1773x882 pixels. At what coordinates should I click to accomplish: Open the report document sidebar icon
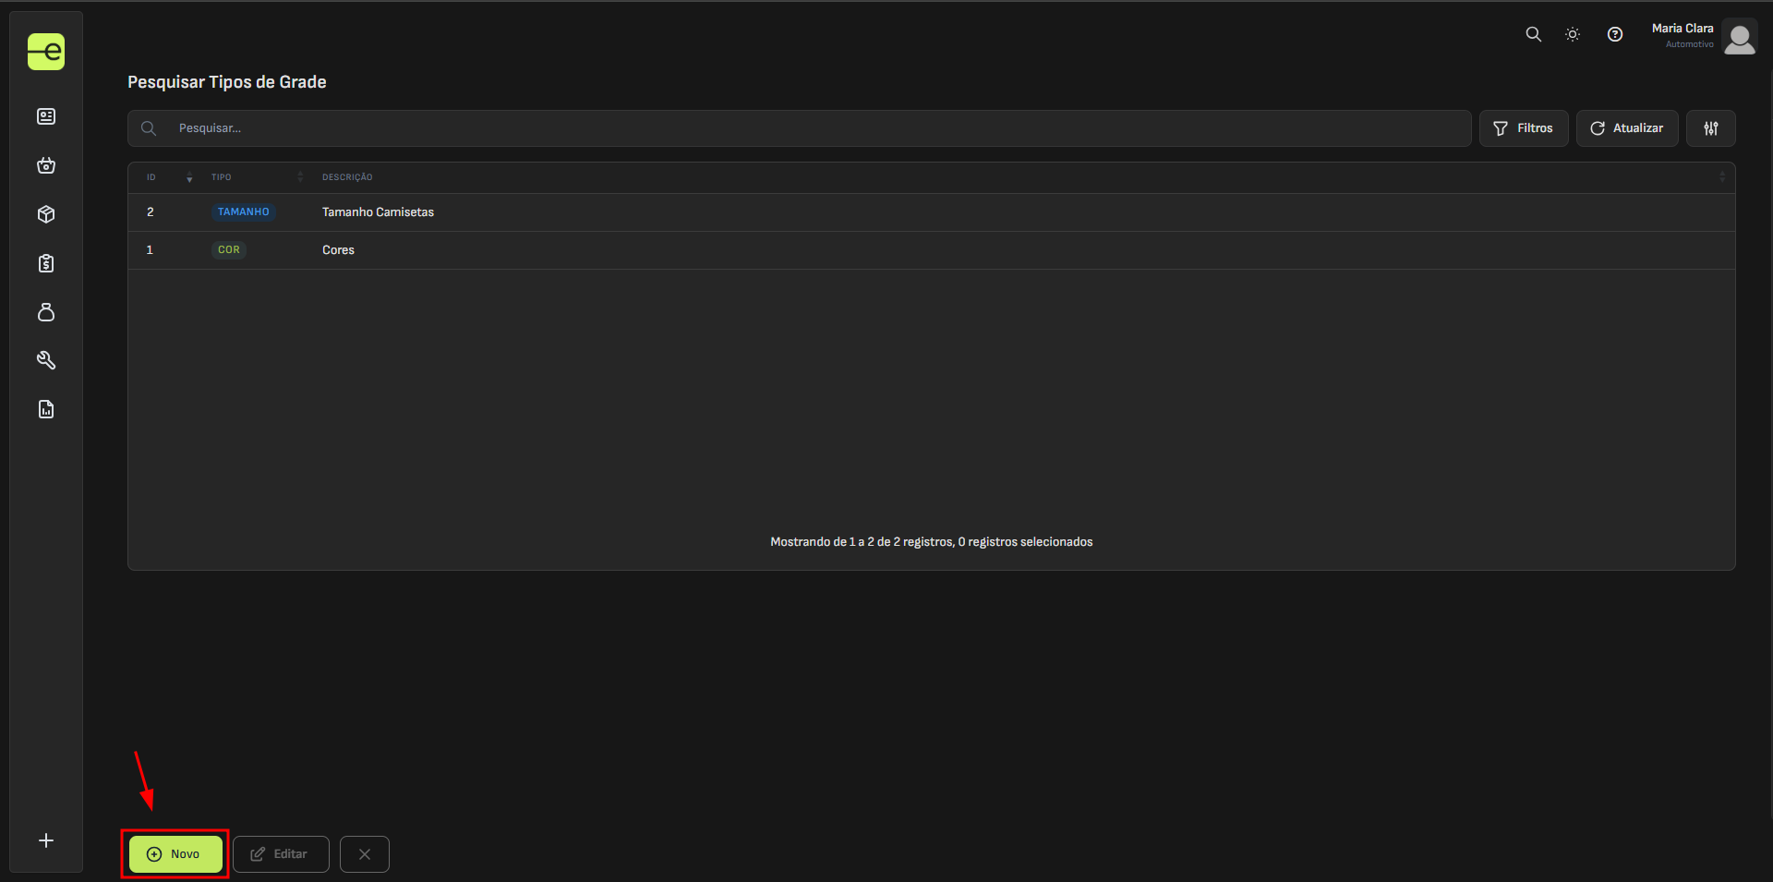(46, 409)
